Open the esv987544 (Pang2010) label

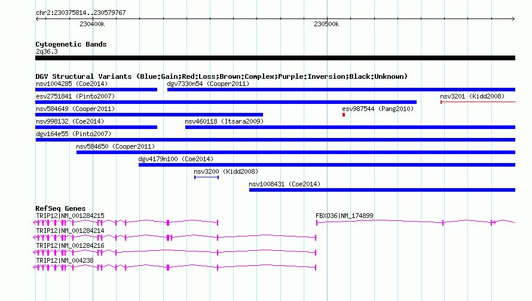[378, 109]
